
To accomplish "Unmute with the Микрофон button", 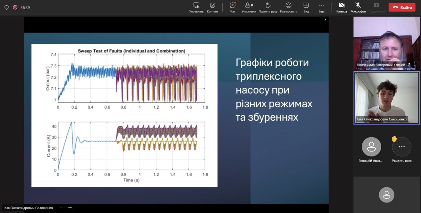I will (x=358, y=8).
